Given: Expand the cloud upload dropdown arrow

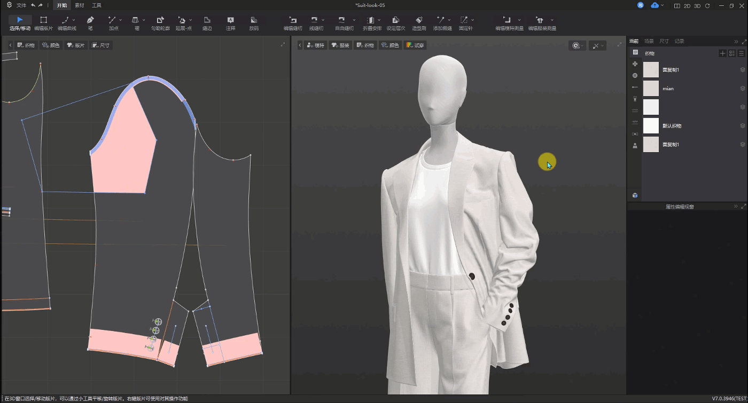Looking at the screenshot, I should point(663,5).
